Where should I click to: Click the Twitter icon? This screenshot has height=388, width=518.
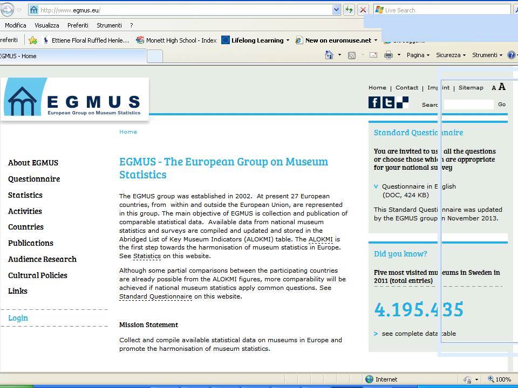coord(388,102)
